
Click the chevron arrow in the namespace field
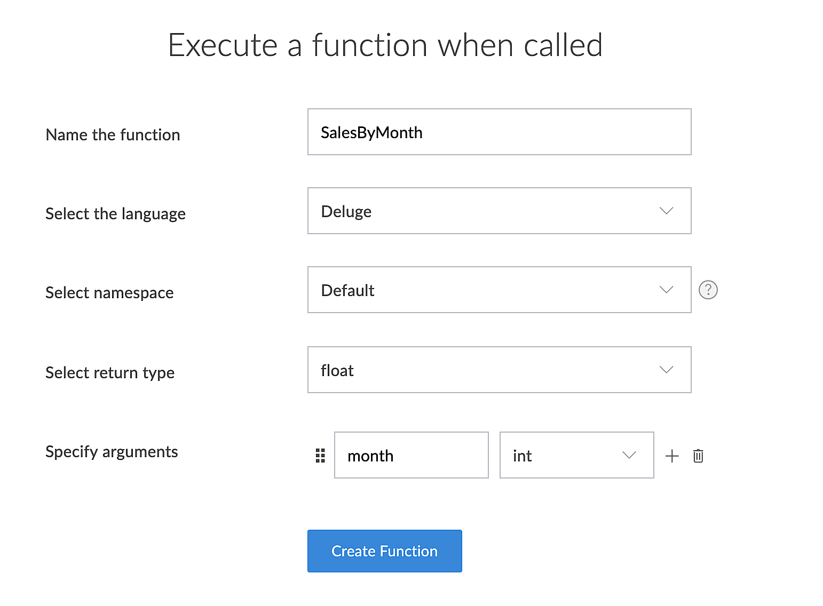click(666, 290)
